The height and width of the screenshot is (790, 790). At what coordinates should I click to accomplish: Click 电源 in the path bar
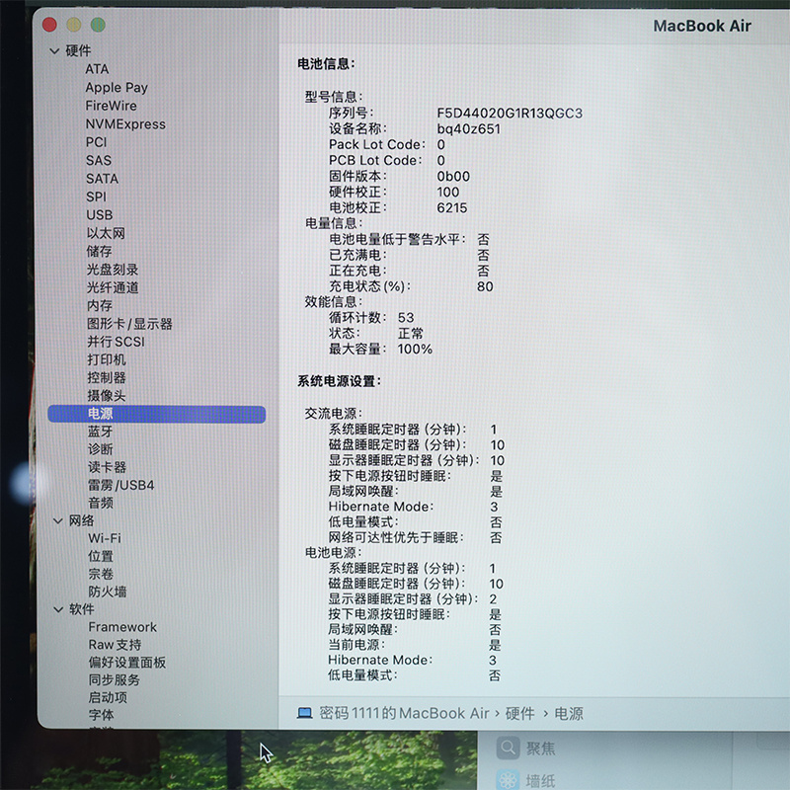pos(569,713)
